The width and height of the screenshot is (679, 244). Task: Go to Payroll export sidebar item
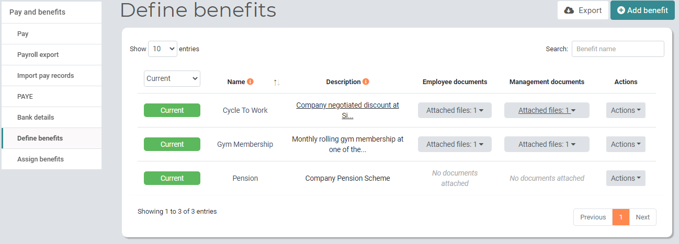[x=51, y=54]
